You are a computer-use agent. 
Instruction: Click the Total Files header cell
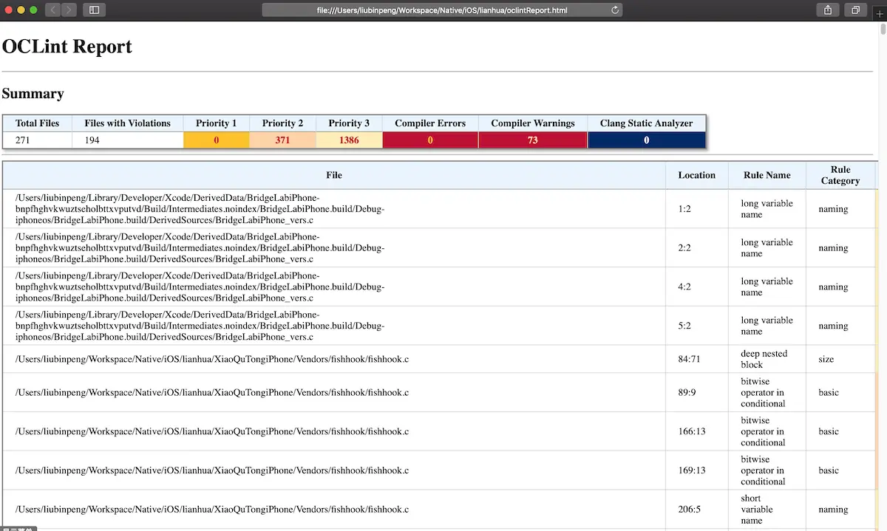pos(37,123)
